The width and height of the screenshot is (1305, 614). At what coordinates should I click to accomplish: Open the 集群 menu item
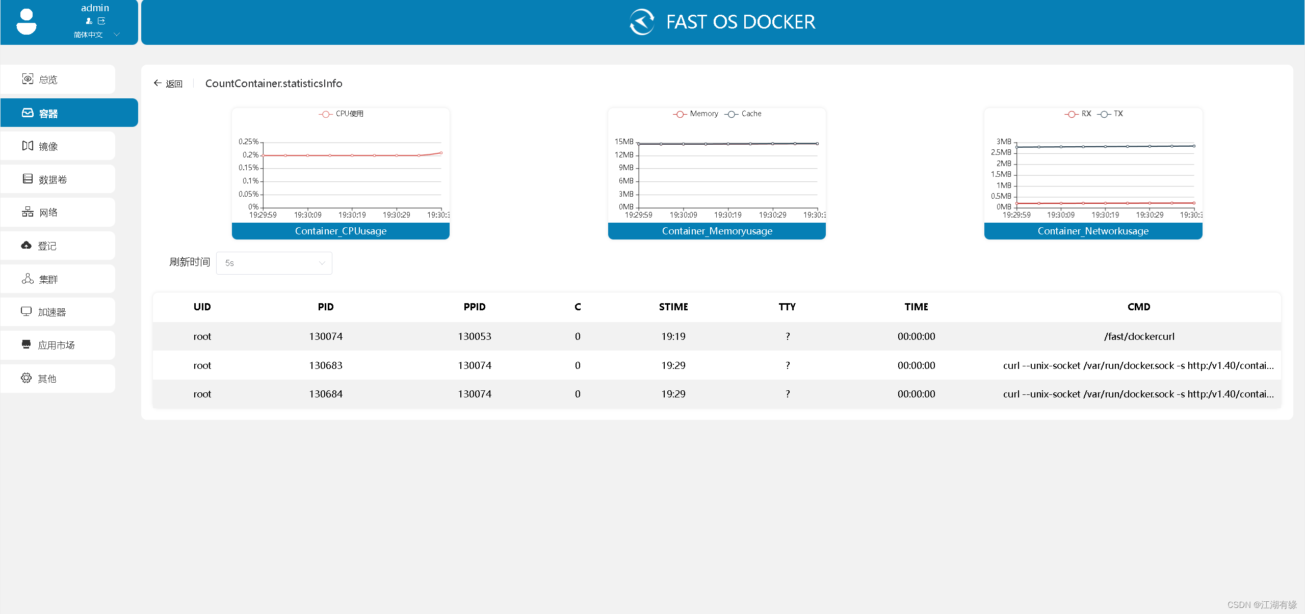58,279
